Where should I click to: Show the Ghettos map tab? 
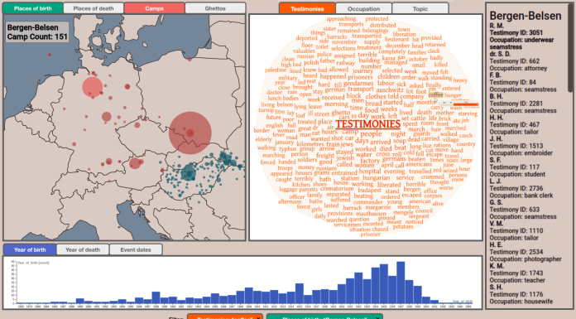(x=215, y=8)
